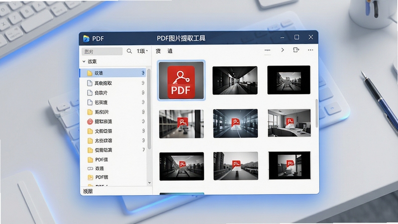Click the sidebar scroll-down arrow
The image size is (398, 224).
click(149, 183)
